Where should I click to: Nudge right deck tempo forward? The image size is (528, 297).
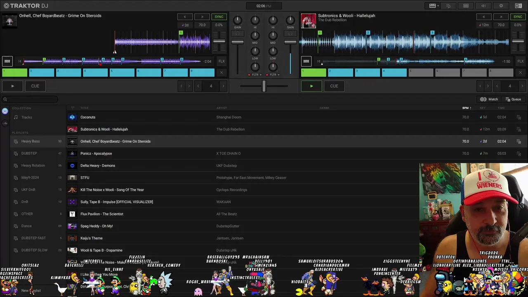[x=501, y=17]
